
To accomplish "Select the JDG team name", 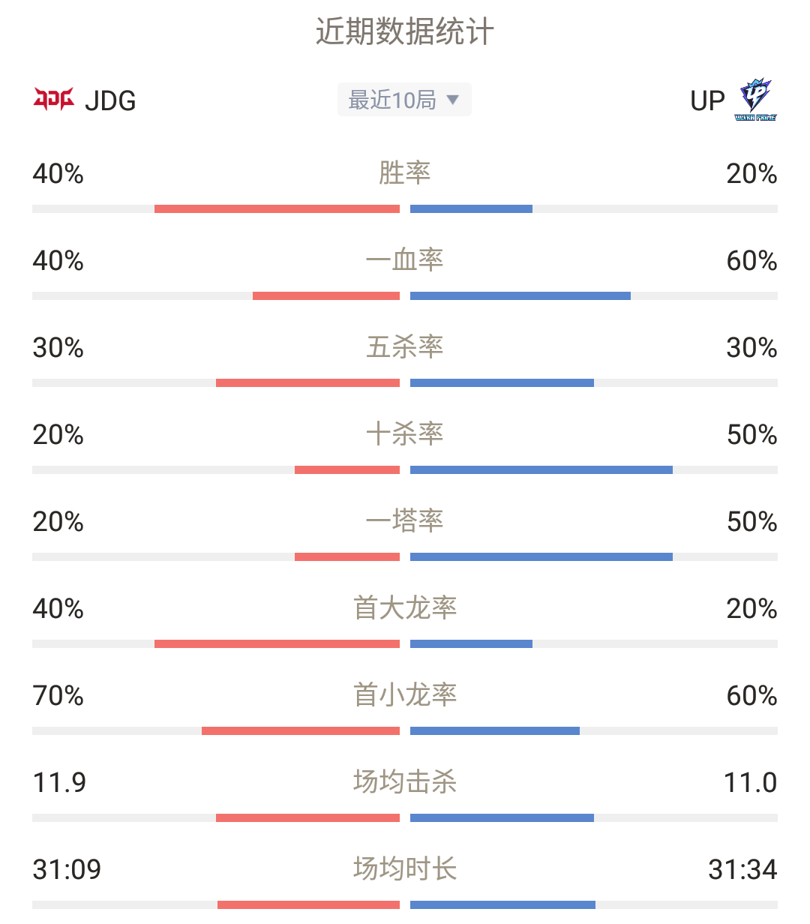I will 110,100.
